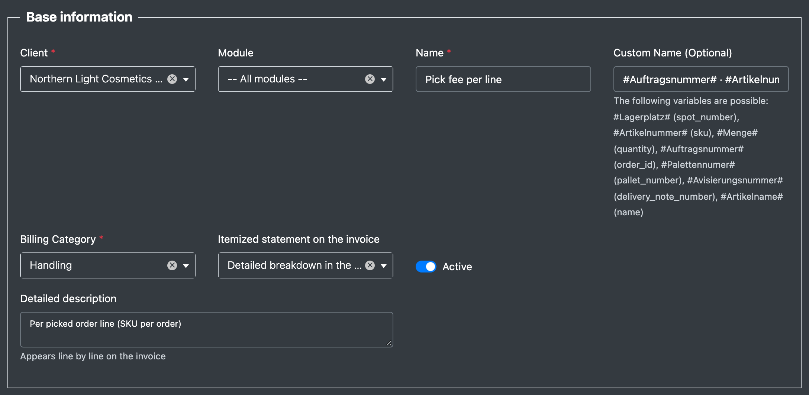Select the 'Handling' billing category value
Viewport: 809px width, 395px height.
click(51, 265)
